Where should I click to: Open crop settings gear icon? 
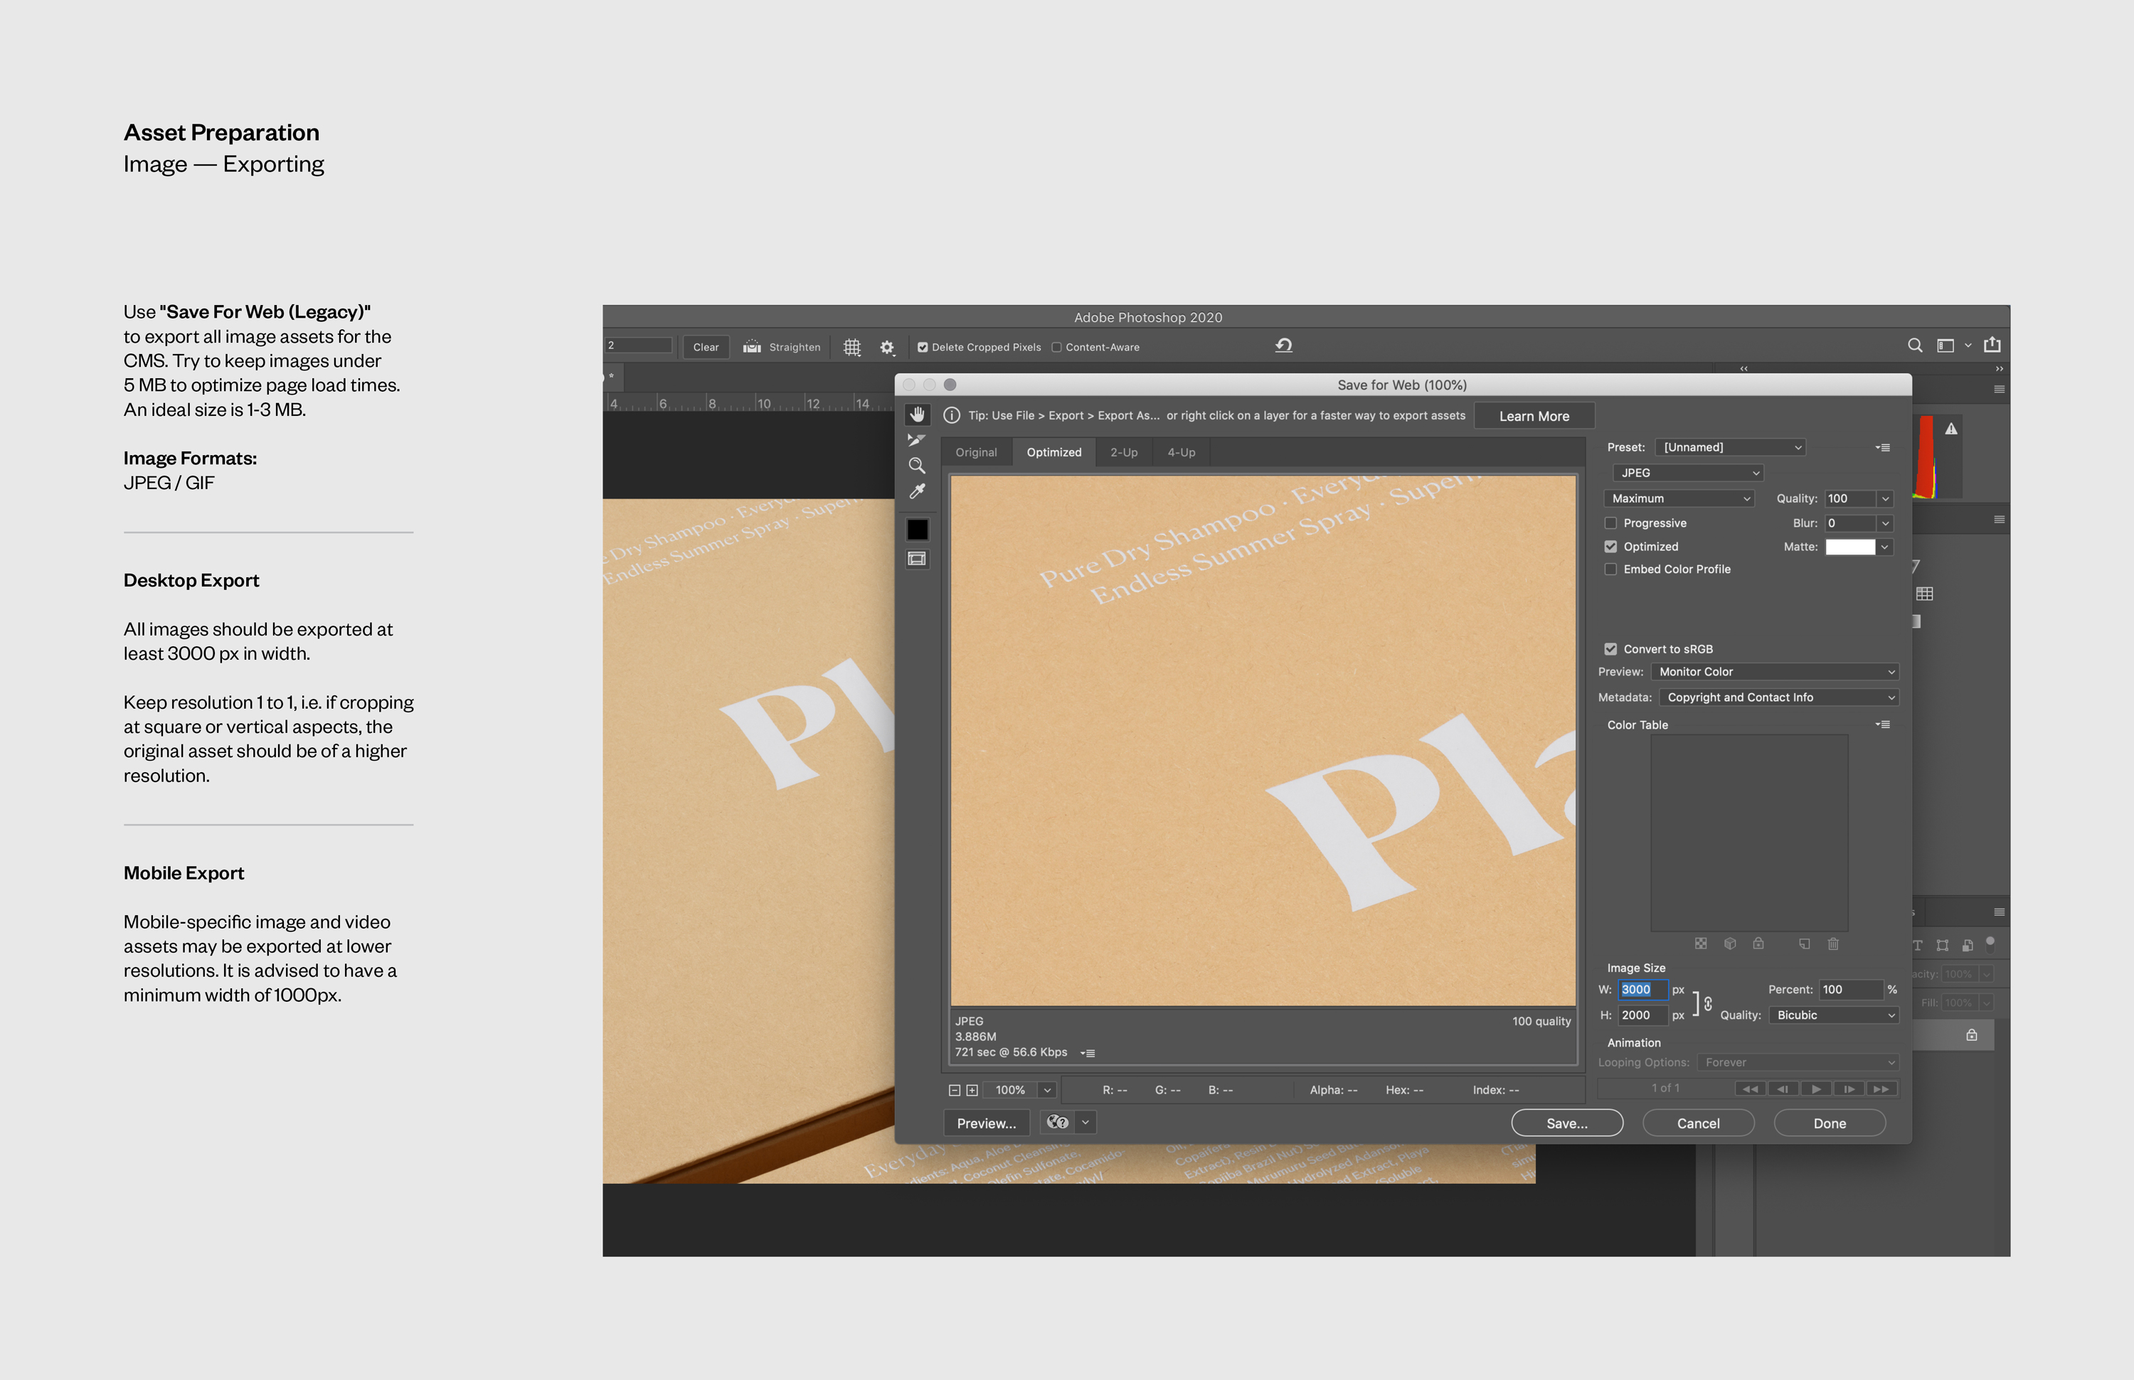[x=887, y=348]
